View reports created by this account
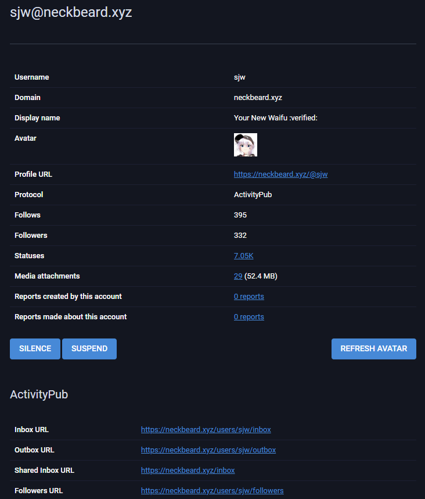 coord(248,297)
